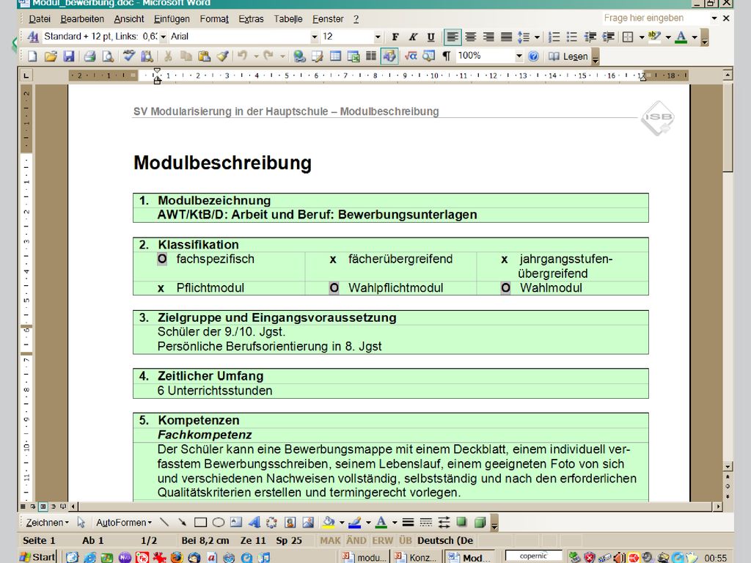The height and width of the screenshot is (563, 751).
Task: Open the Bearbeiten menu
Action: (82, 19)
